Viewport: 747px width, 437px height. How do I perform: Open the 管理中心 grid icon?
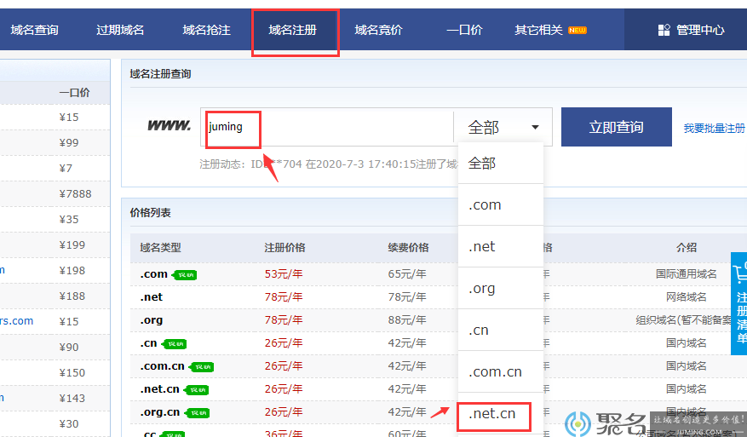pos(664,30)
